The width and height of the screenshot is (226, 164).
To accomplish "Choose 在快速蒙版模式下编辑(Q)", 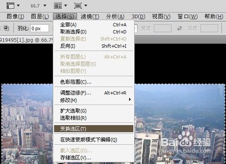I will pyautogui.click(x=94, y=140).
